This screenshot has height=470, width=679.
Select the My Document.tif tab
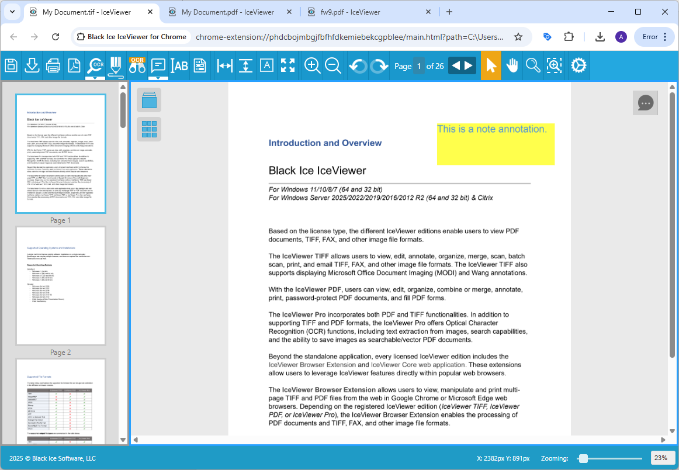point(86,12)
